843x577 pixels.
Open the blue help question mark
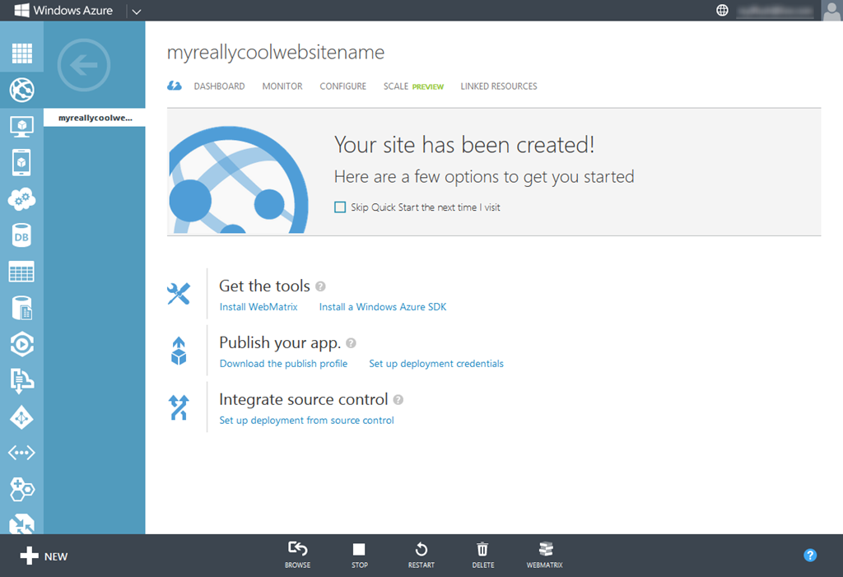[810, 555]
